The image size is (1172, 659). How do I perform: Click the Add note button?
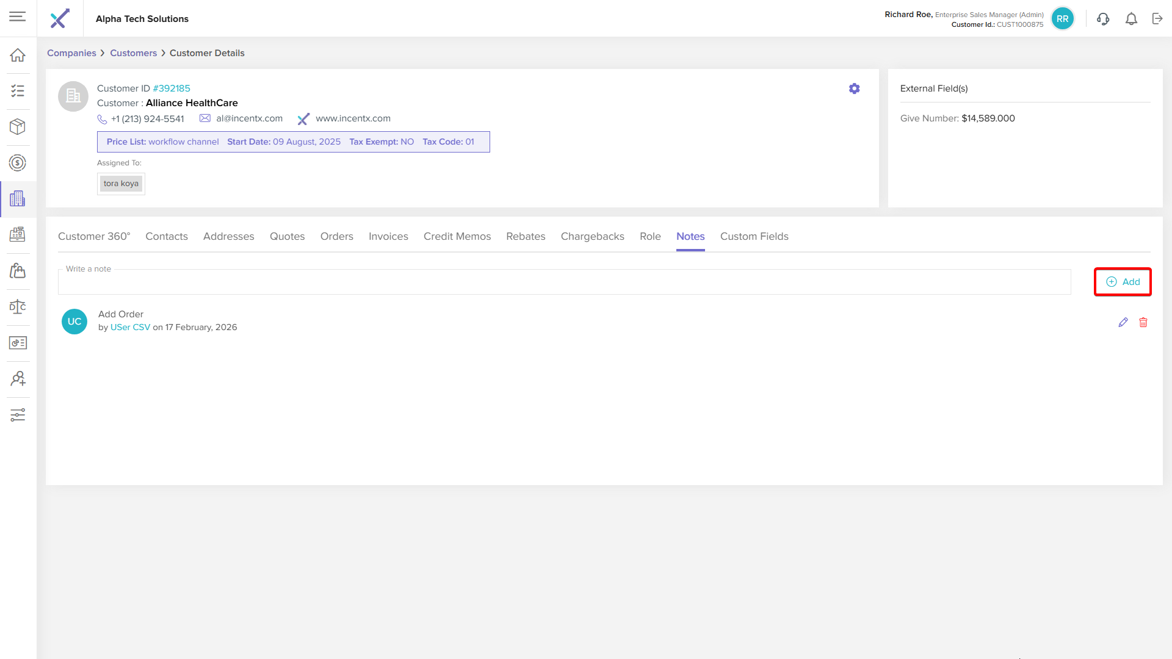tap(1123, 282)
